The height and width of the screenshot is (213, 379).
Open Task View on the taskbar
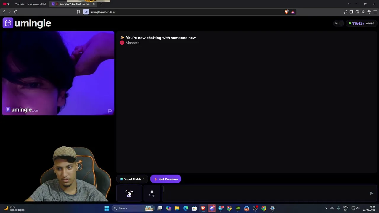160,208
